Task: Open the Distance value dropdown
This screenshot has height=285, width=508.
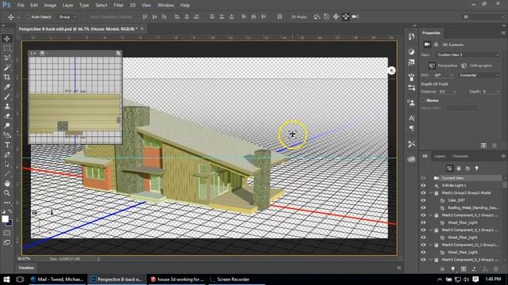Action: click(x=455, y=92)
